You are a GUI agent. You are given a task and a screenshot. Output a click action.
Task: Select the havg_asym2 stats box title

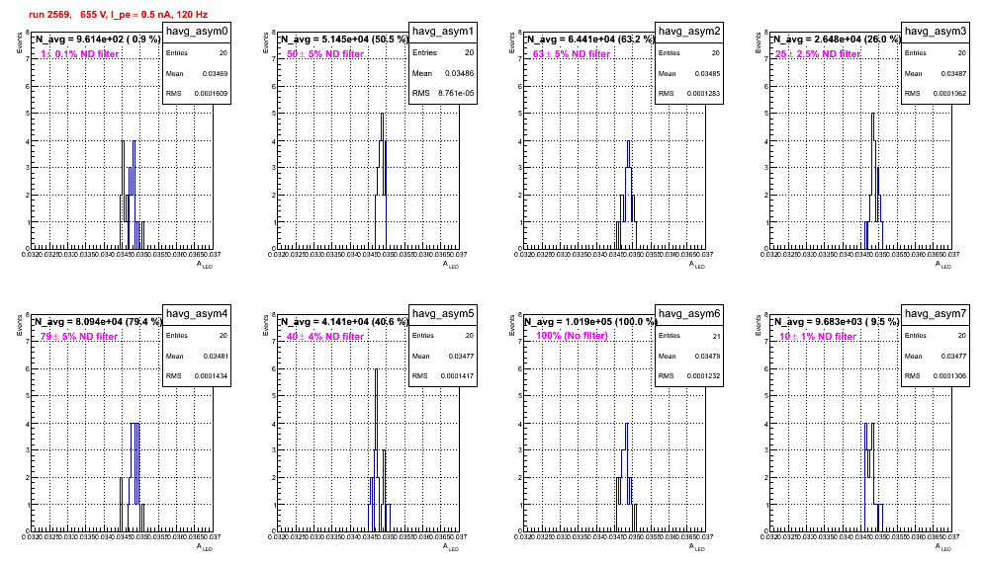(689, 31)
